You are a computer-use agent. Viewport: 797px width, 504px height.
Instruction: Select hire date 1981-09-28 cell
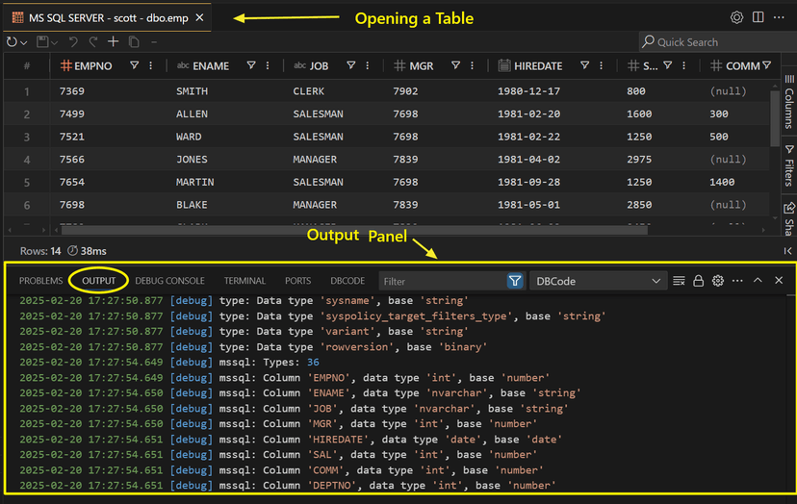click(528, 183)
